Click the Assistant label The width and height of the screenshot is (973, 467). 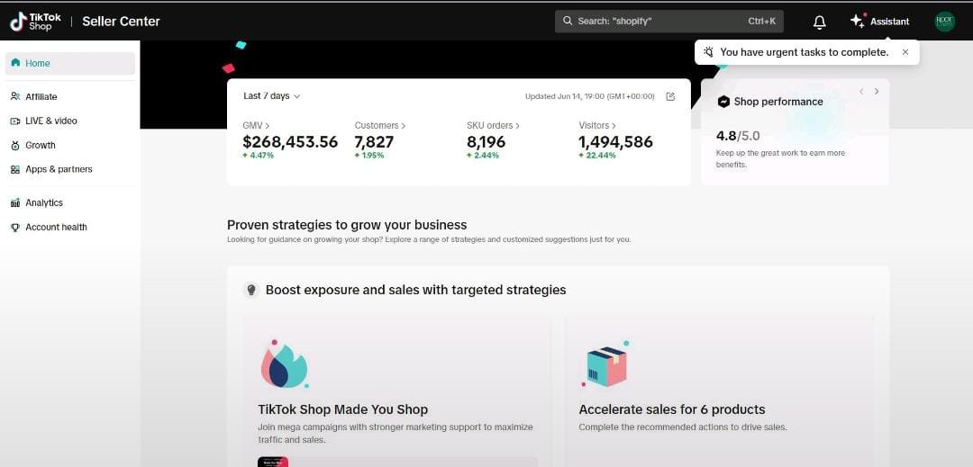pyautogui.click(x=889, y=22)
